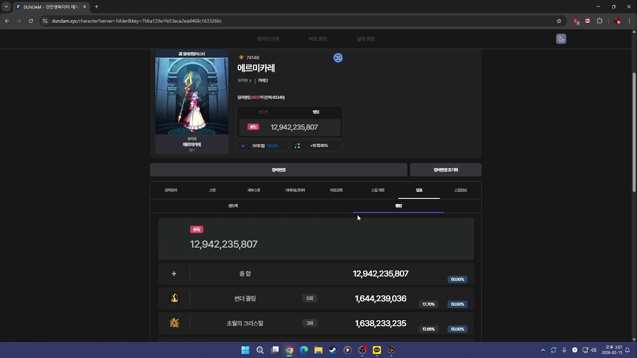Switch to the 세부스탯 tab
The height and width of the screenshot is (358, 637).
pos(254,190)
